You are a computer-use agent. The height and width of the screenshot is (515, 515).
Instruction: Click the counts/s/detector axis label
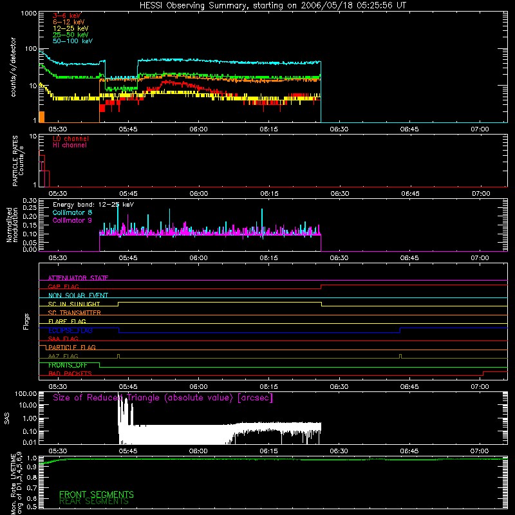13,67
